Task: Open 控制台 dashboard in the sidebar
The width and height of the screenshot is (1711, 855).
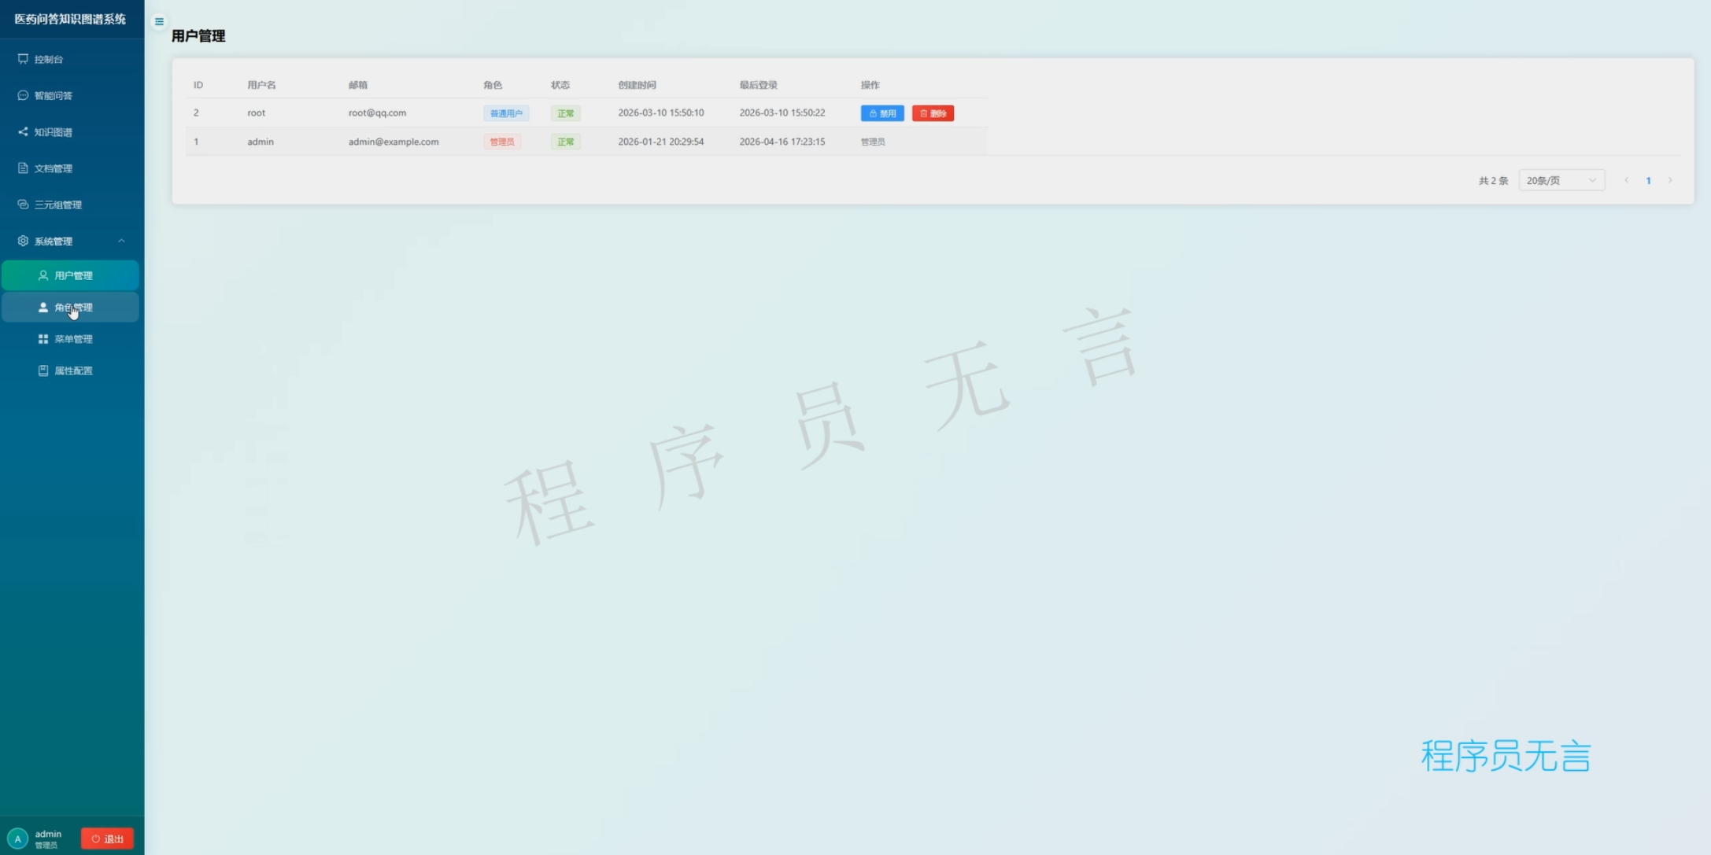Action: pyautogui.click(x=48, y=59)
